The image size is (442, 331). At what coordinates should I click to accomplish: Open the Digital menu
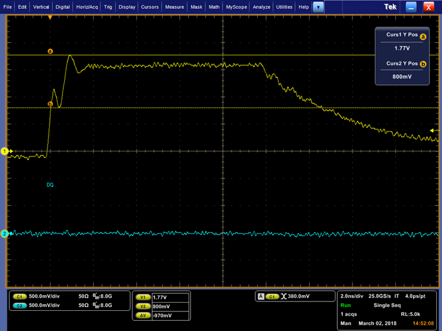62,7
